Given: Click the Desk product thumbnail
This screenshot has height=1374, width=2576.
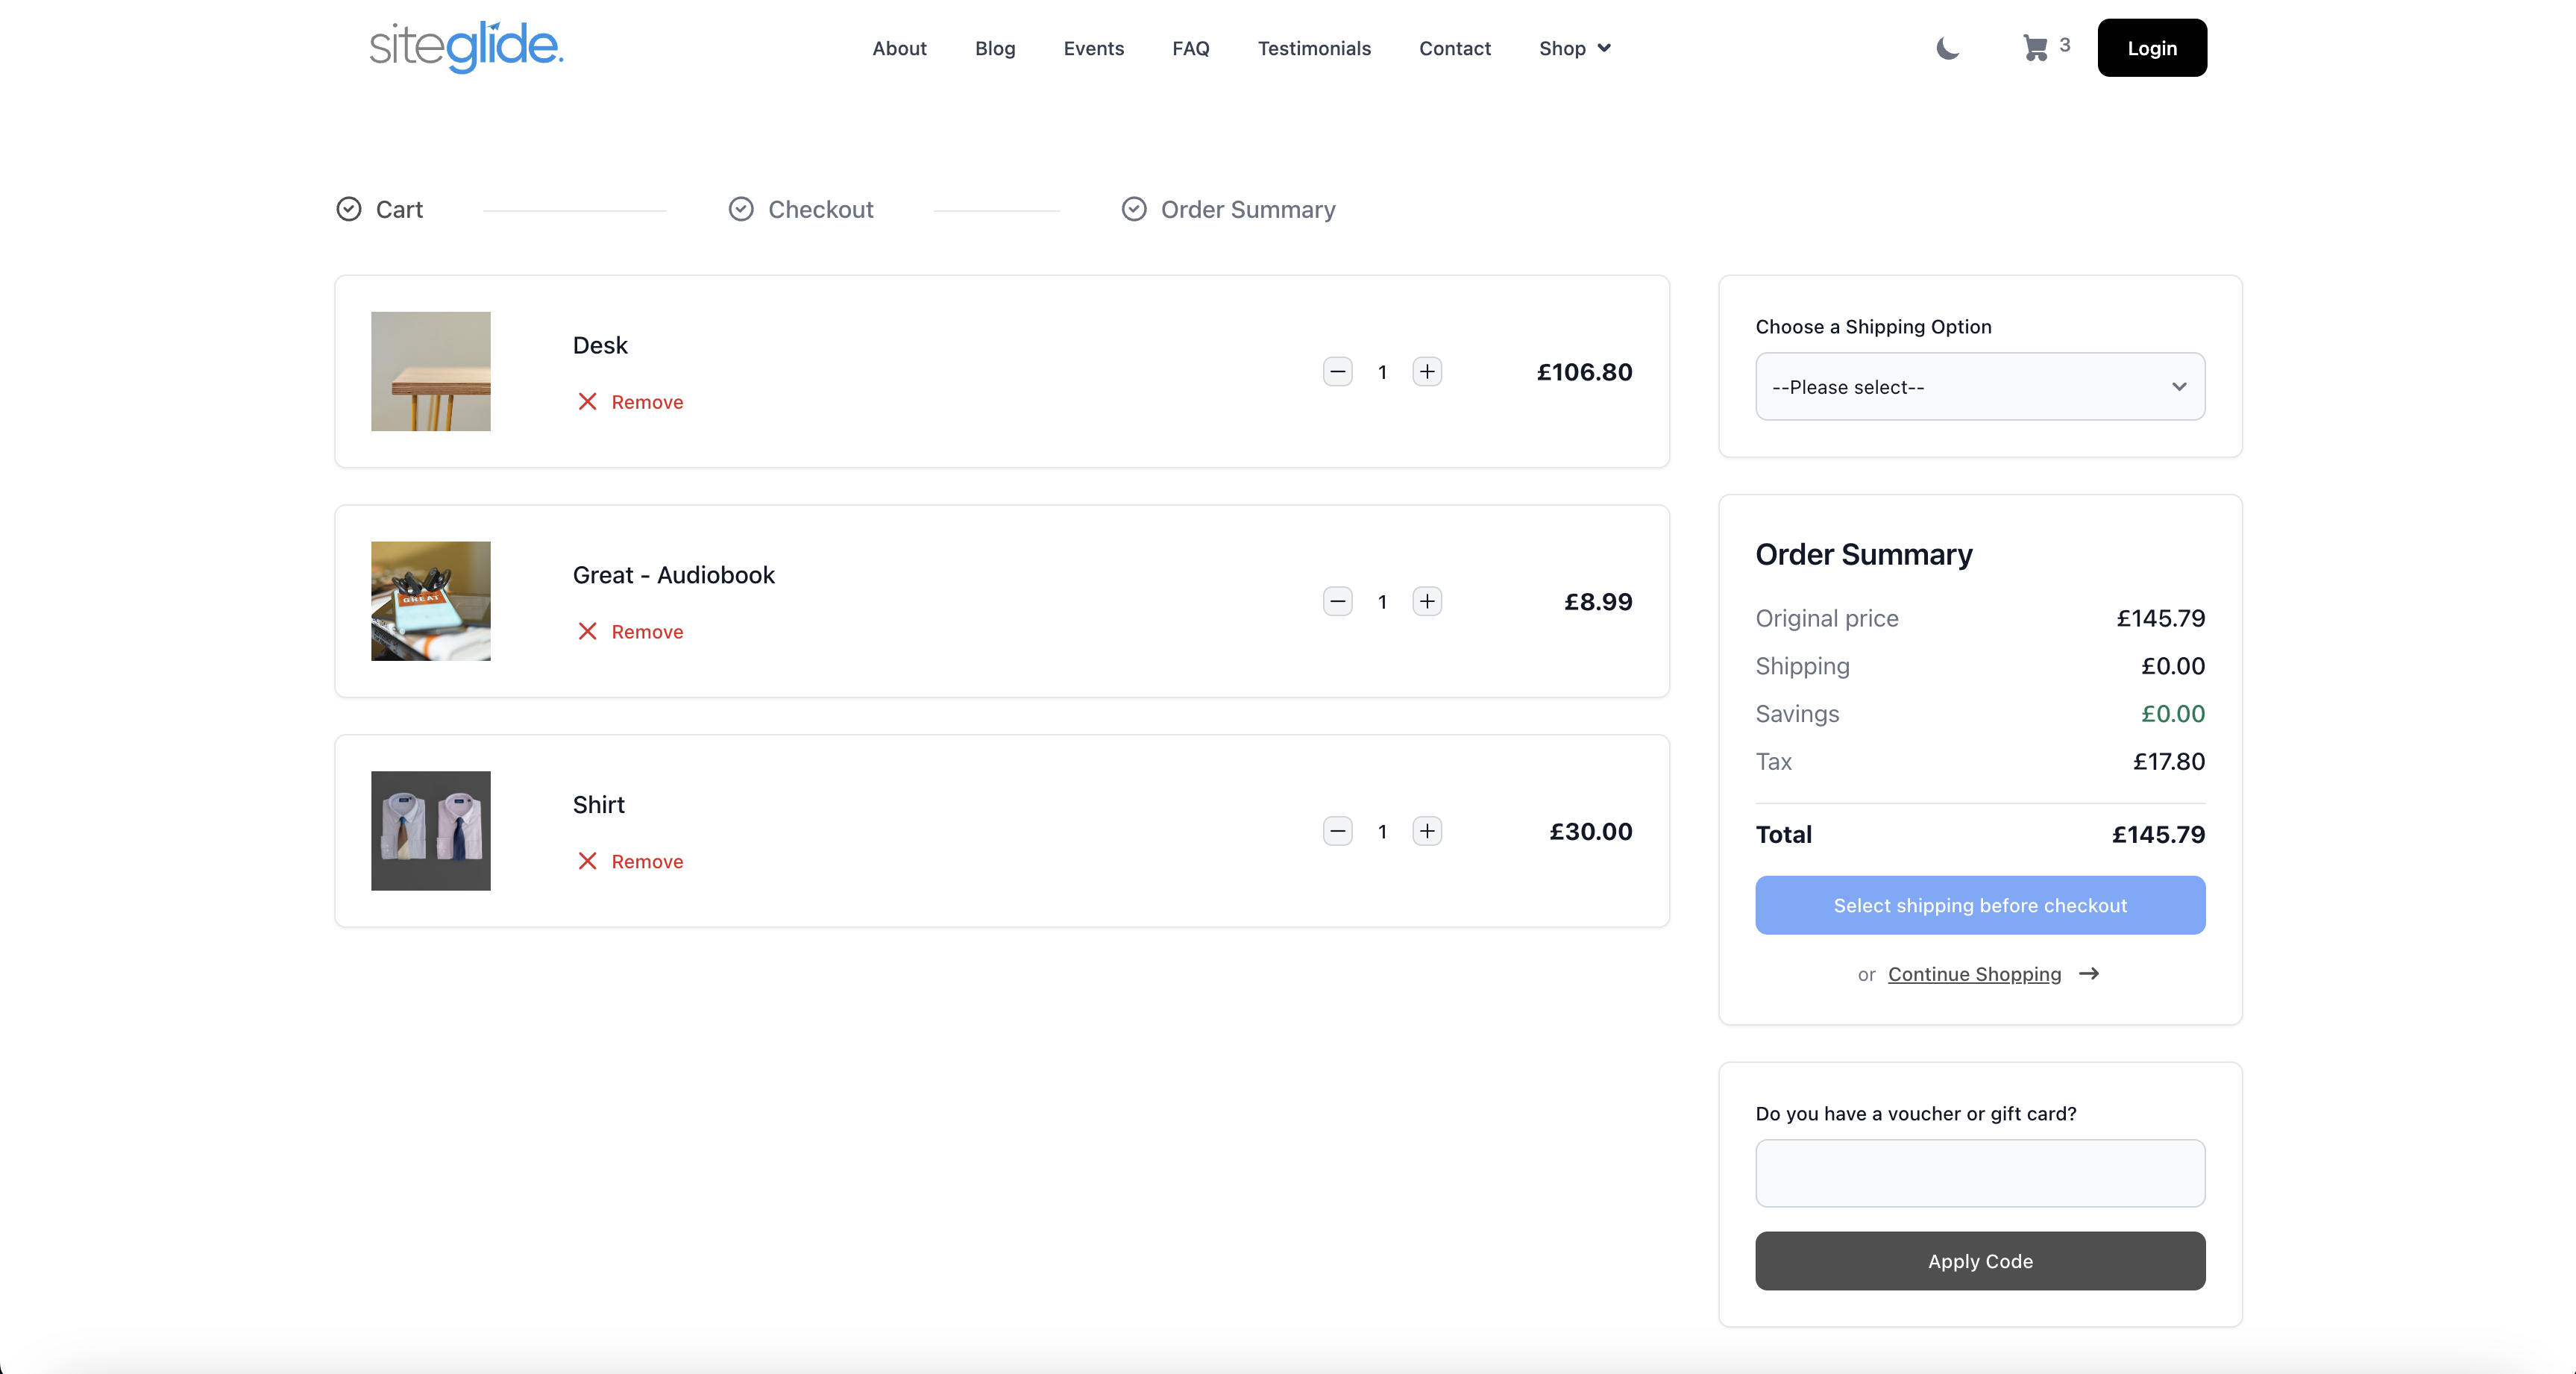Looking at the screenshot, I should [430, 372].
